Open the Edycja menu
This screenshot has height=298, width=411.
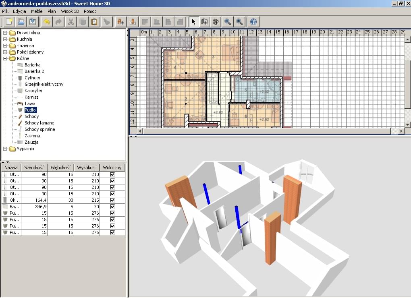tap(19, 11)
